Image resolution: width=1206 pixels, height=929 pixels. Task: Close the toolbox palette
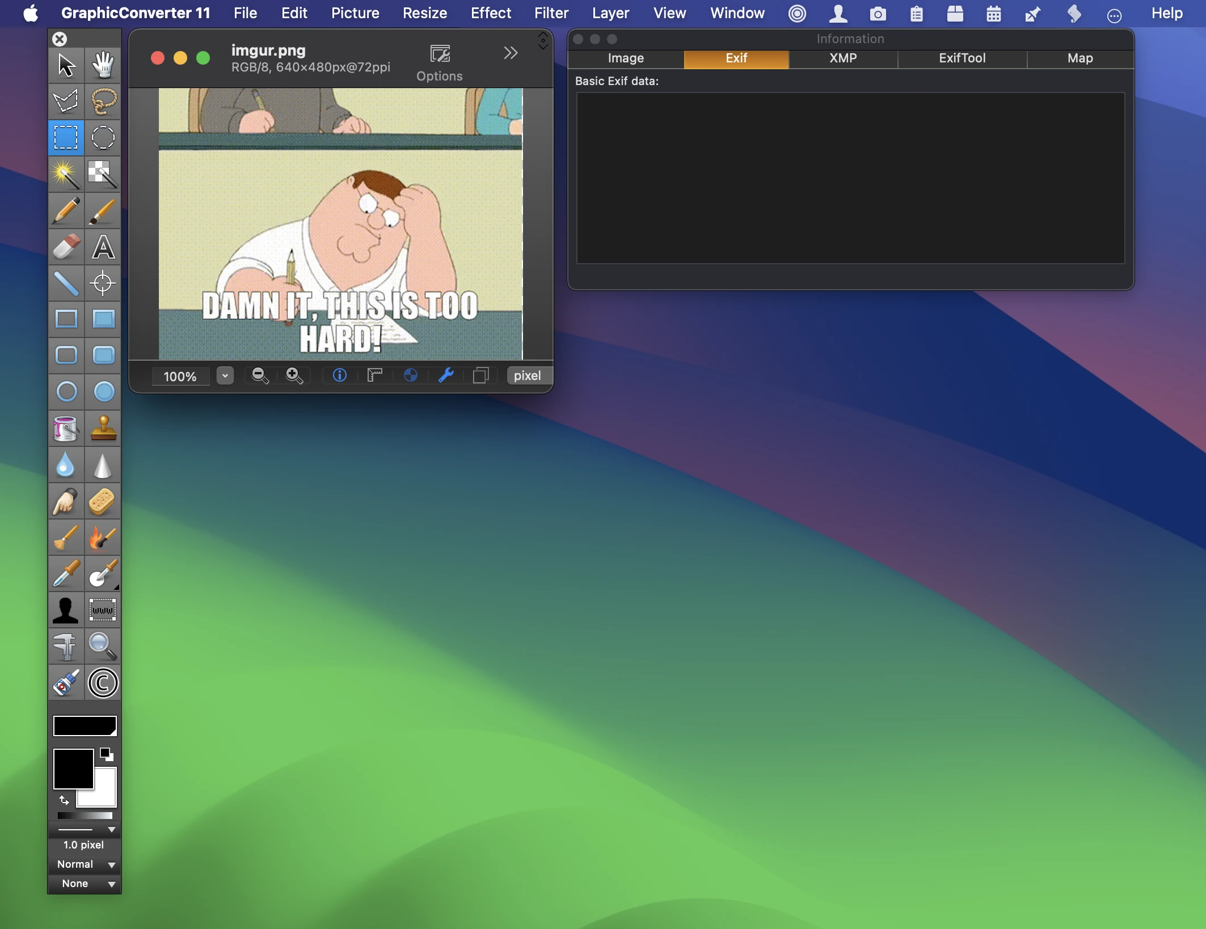point(60,39)
